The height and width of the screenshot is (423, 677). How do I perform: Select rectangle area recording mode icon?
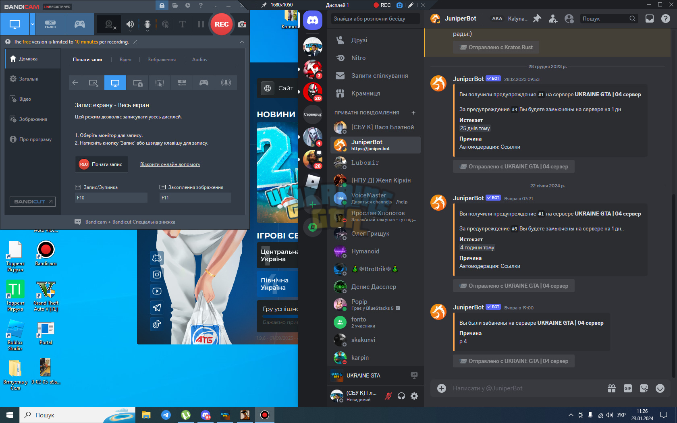point(93,83)
